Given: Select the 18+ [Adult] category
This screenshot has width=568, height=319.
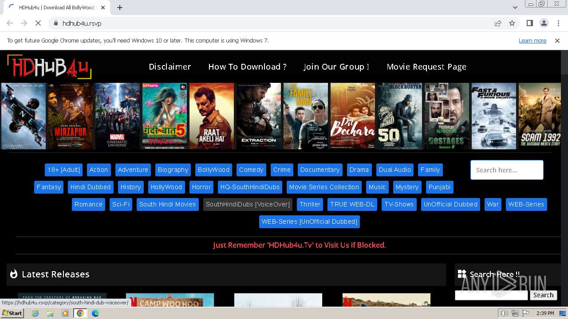Looking at the screenshot, I should (x=64, y=170).
